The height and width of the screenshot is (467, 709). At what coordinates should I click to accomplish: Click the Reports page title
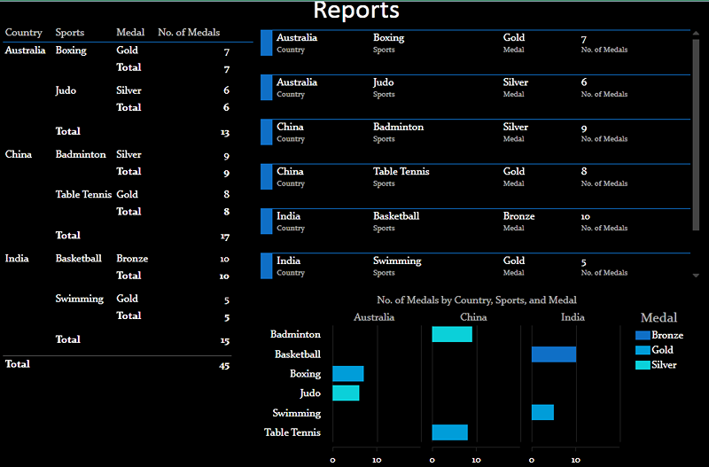click(x=356, y=10)
